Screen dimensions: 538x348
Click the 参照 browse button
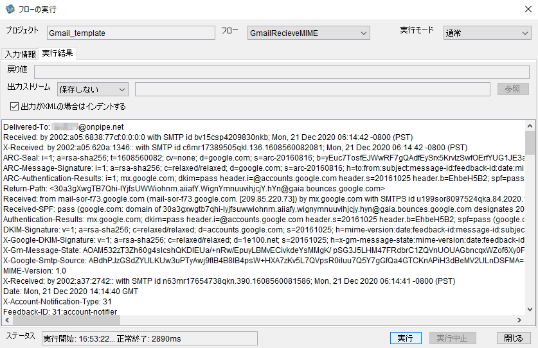[513, 89]
